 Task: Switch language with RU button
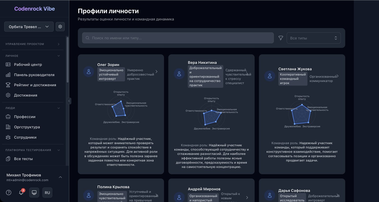(x=47, y=193)
